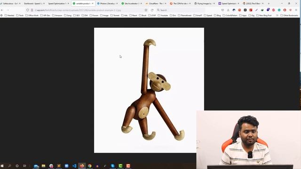This screenshot has width=301, height=169.
Task: Open Windows Start menu
Action: pos(2,166)
